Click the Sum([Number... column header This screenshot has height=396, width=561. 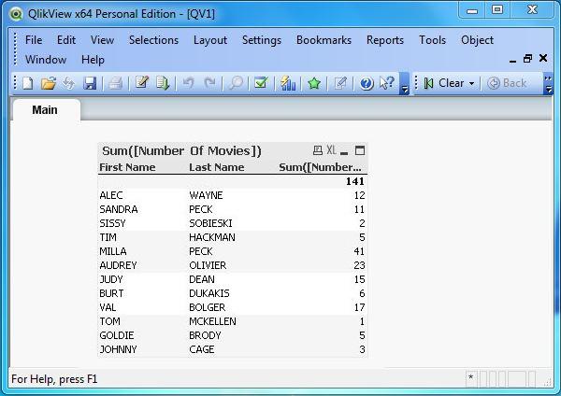point(320,167)
